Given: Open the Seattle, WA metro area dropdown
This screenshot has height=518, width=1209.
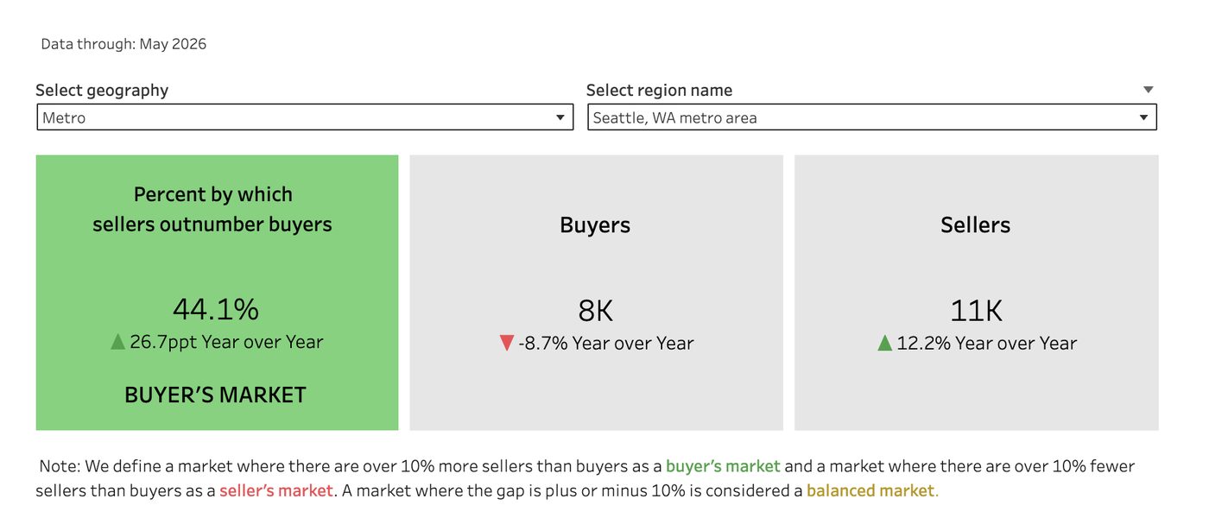Looking at the screenshot, I should tap(872, 117).
